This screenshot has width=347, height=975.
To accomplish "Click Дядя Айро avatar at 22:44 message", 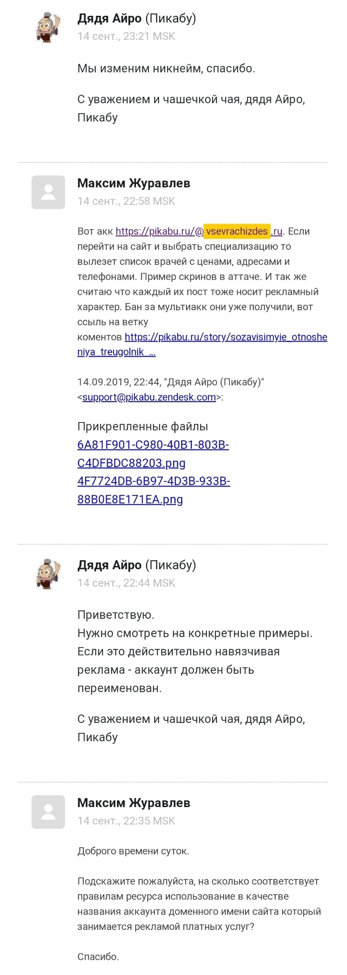I will point(48,574).
